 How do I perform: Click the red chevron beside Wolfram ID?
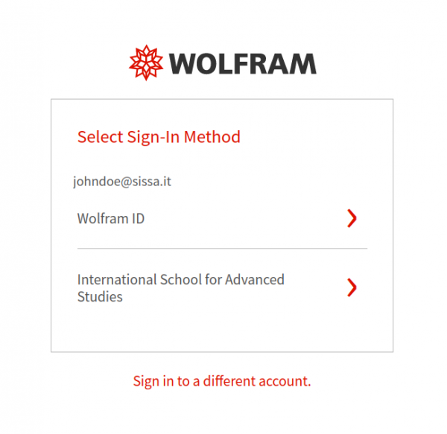[x=352, y=218]
